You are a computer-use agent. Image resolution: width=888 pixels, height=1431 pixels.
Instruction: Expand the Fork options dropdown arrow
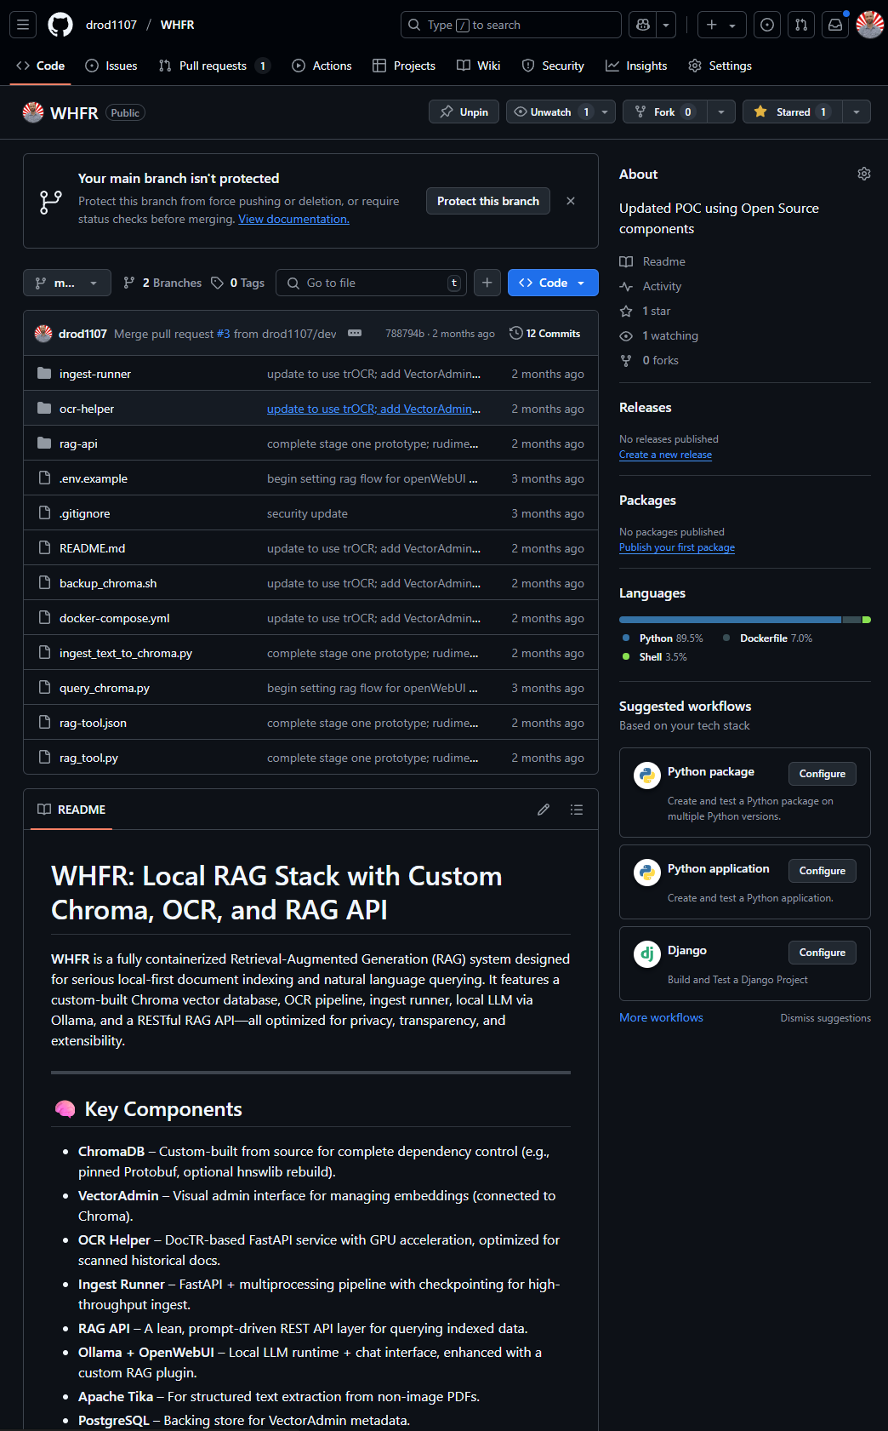point(720,112)
